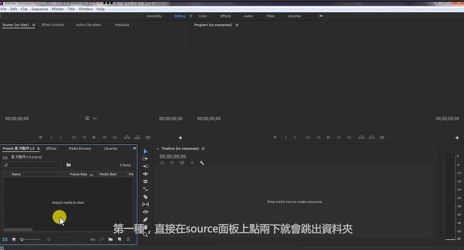Open the Media Browser tab
The image size is (464, 250).
[x=80, y=148]
